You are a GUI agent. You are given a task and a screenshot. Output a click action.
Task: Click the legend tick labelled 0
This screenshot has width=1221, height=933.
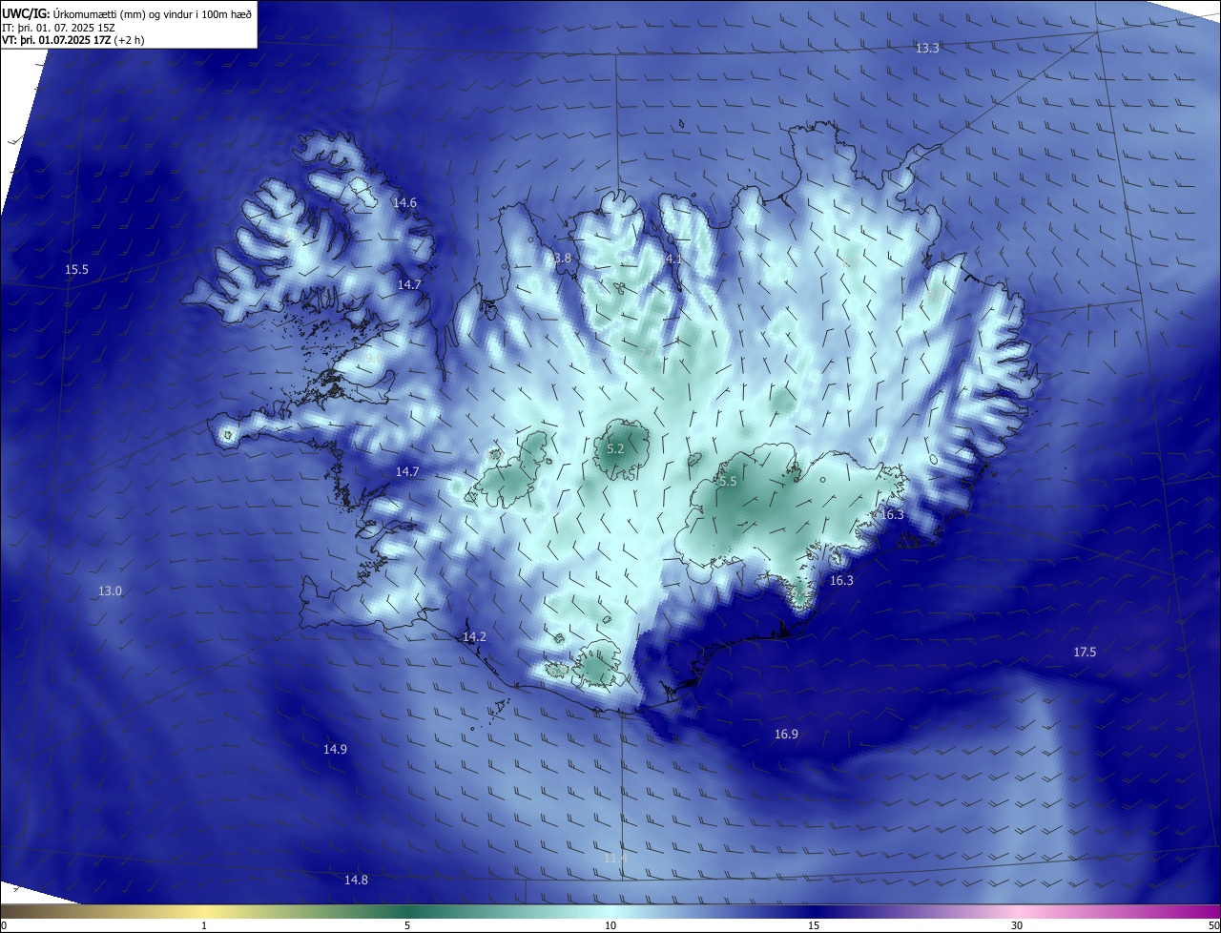click(x=4, y=926)
